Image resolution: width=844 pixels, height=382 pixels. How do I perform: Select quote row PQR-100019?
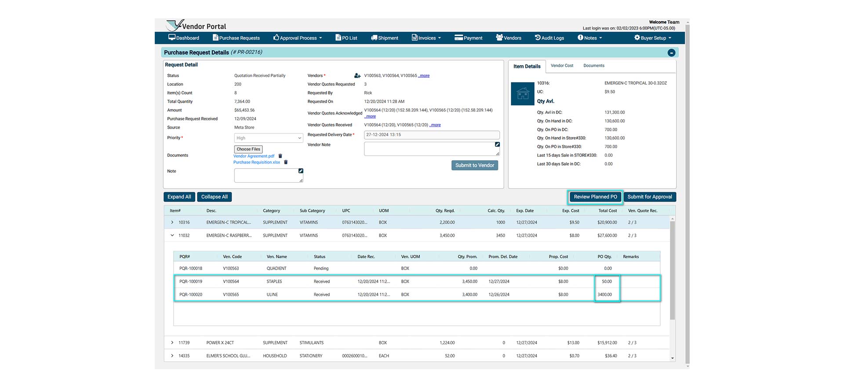[417, 281]
